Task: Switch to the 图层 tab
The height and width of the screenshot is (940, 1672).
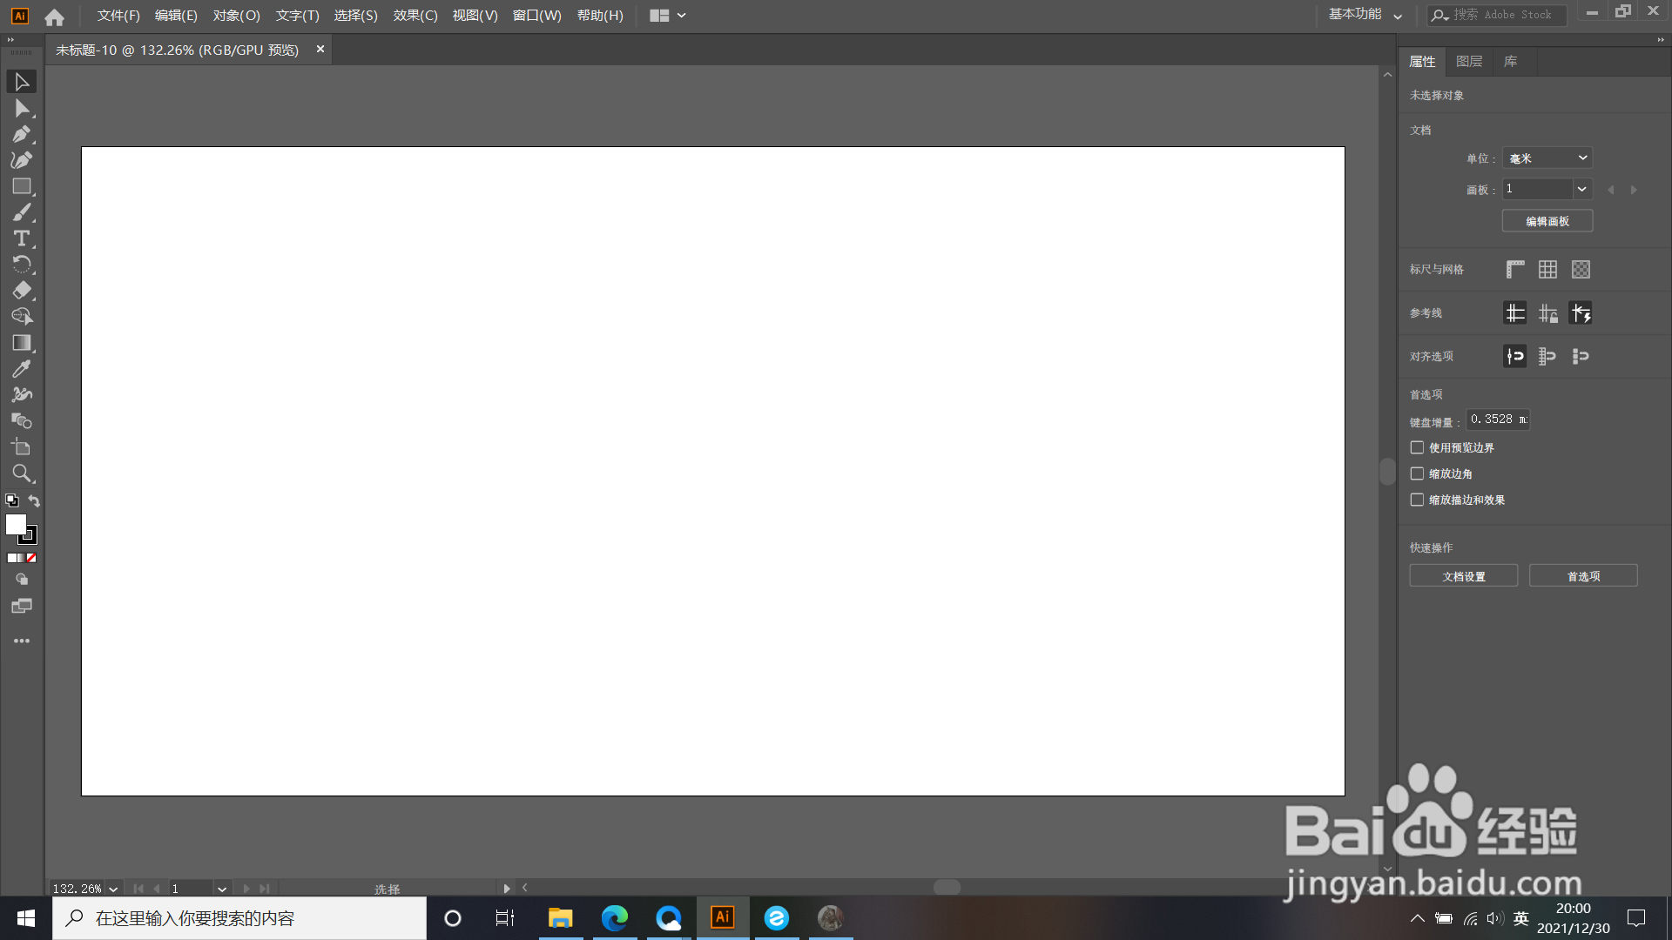Action: [x=1469, y=62]
